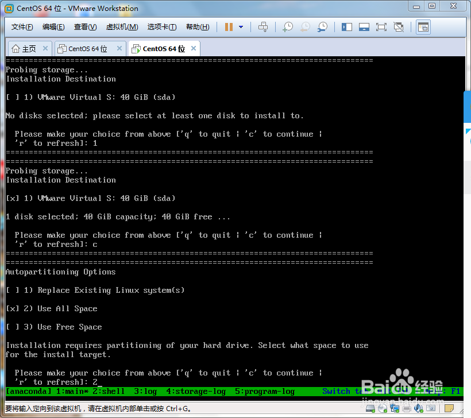Click the 'Use Free Space' option line

pos(54,327)
